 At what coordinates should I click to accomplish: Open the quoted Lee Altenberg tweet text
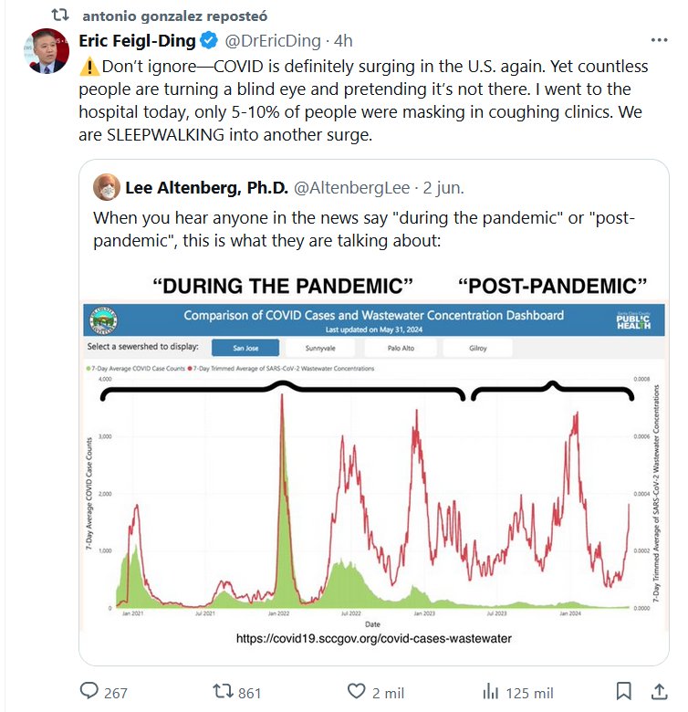pos(363,231)
